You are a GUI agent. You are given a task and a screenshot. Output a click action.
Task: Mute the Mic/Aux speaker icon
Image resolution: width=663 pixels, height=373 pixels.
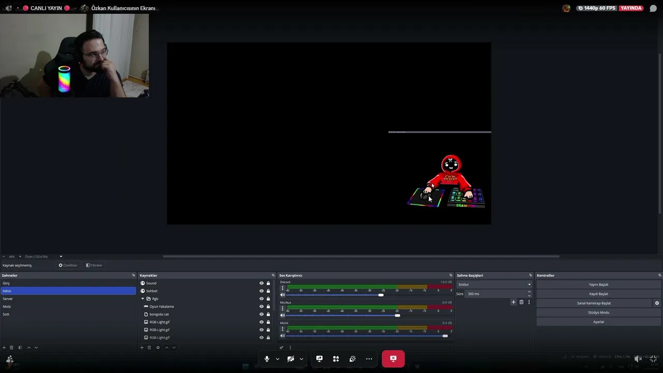click(282, 315)
